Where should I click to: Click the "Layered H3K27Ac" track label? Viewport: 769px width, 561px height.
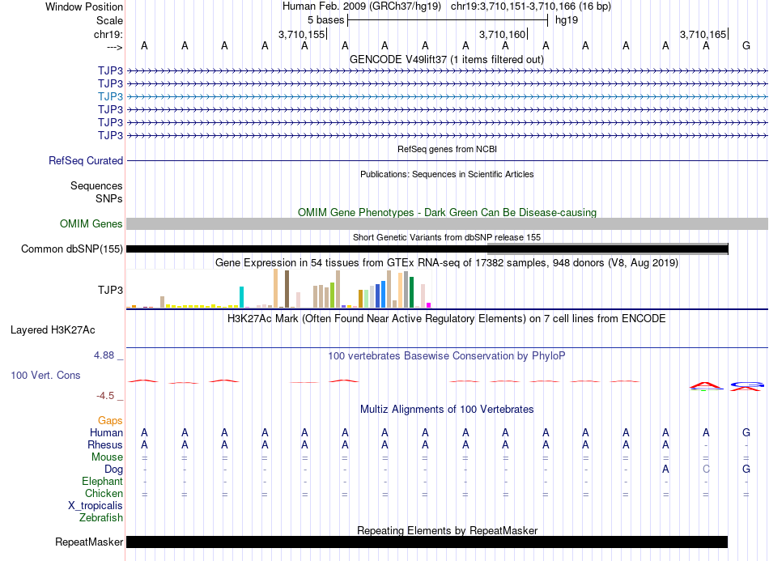53,330
